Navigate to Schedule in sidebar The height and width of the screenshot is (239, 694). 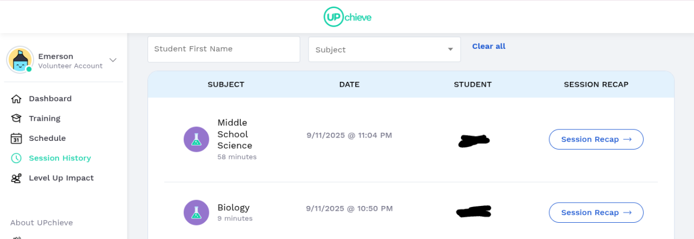(47, 138)
